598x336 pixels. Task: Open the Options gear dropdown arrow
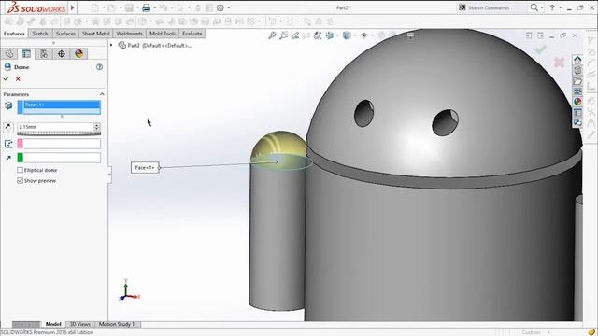228,7
